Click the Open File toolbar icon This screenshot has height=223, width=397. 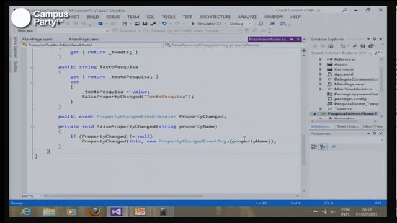click(x=136, y=24)
